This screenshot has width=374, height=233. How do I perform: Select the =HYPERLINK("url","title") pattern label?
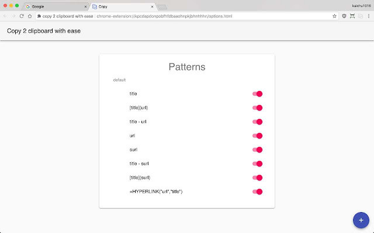156,192
